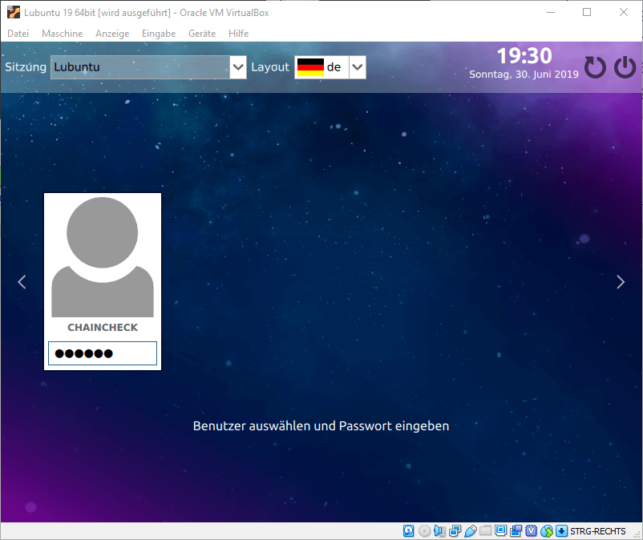643x540 pixels.
Task: Click the shared folders indicator
Action: tap(486, 531)
